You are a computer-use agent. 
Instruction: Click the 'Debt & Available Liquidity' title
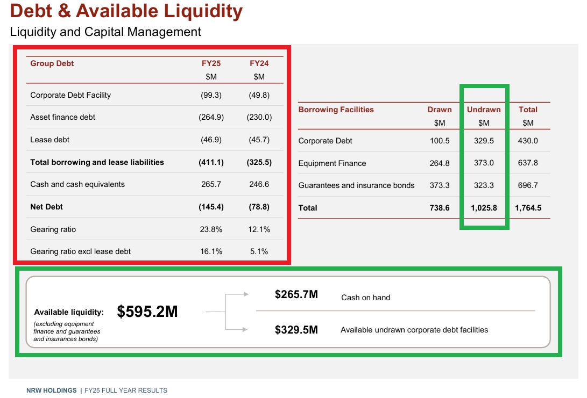126,11
